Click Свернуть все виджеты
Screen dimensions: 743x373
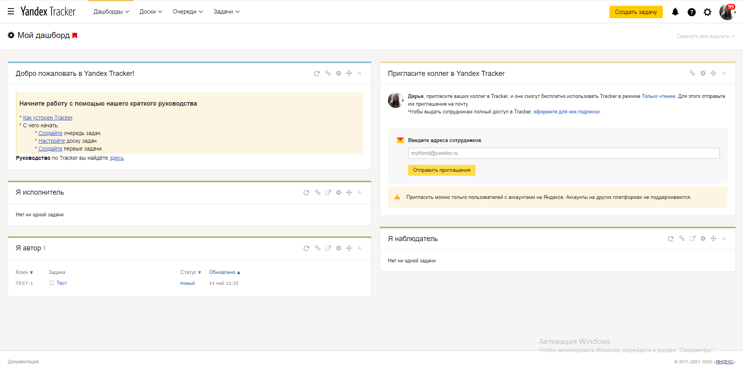click(705, 36)
